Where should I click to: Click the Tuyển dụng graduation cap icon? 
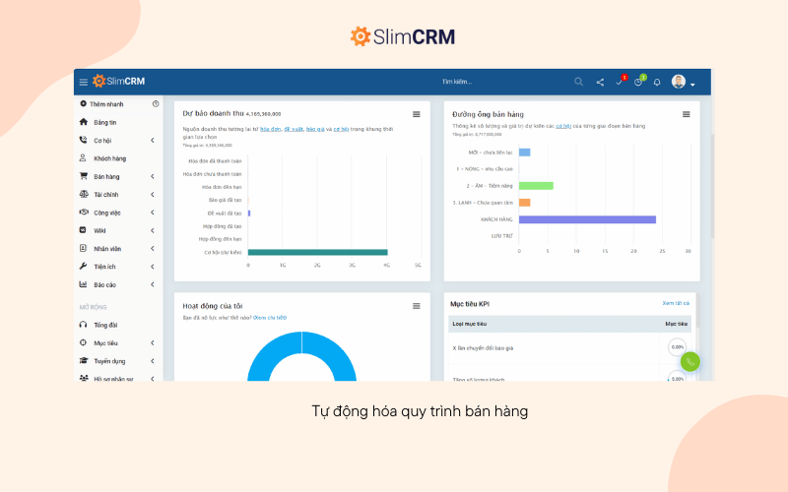[84, 360]
